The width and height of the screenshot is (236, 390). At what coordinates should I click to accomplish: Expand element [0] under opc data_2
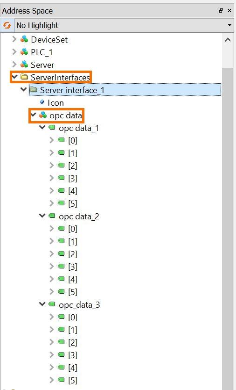coord(52,228)
